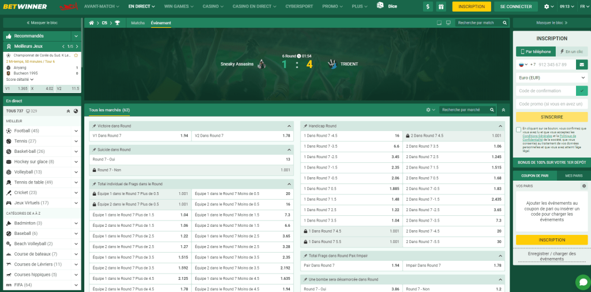Image resolution: width=591 pixels, height=292 pixels.
Task: Select V1 odds 1.365 in featured match
Action: click(17, 88)
